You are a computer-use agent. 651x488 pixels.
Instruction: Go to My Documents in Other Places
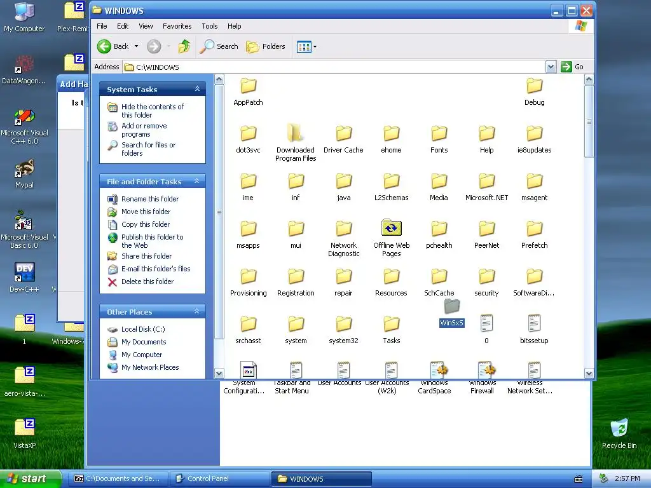point(144,342)
